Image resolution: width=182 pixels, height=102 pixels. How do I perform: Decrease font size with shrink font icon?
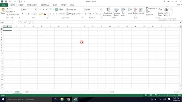[47, 10]
